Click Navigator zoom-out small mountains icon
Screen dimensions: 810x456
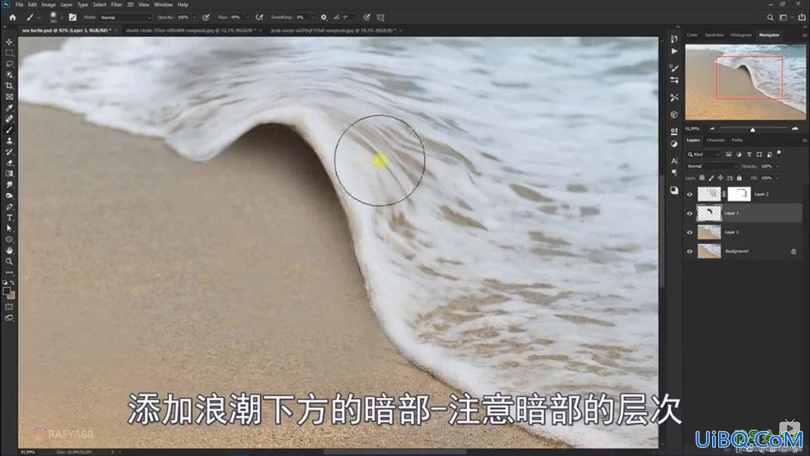pyautogui.click(x=711, y=128)
